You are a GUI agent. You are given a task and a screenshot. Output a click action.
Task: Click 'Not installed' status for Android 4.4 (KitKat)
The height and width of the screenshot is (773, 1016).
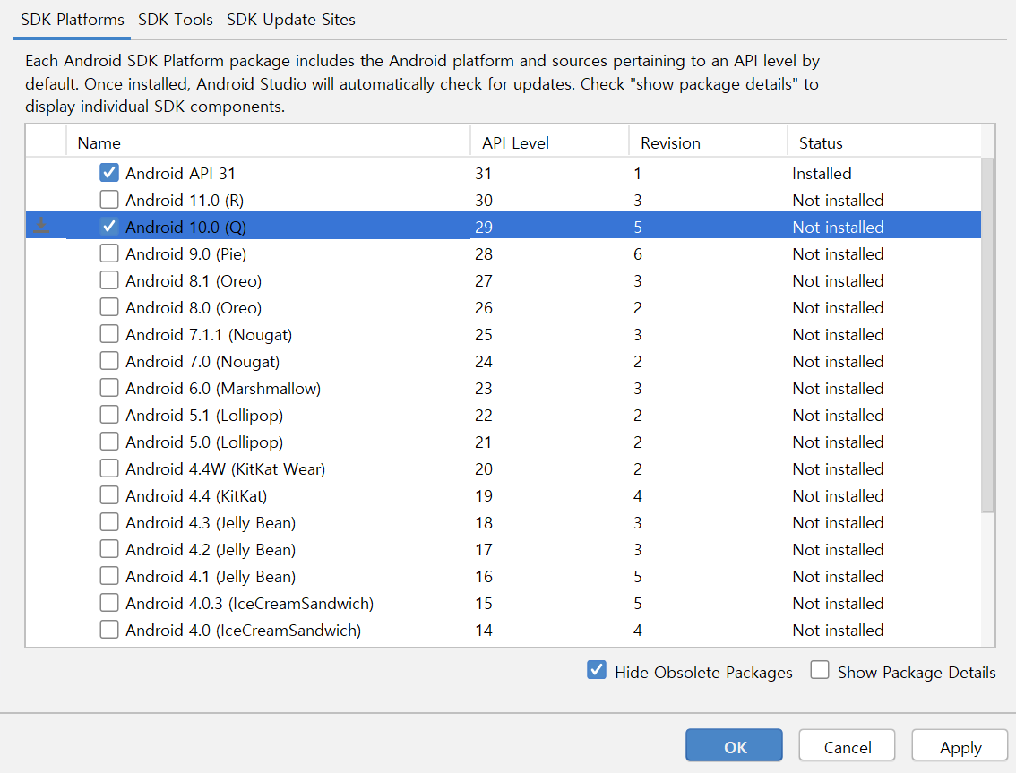tap(838, 496)
